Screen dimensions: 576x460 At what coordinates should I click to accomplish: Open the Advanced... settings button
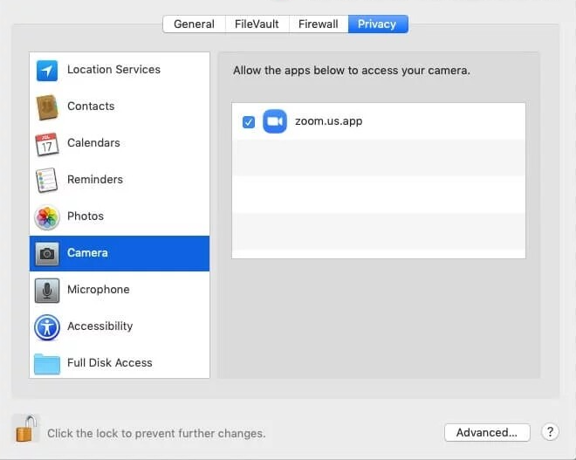click(x=487, y=432)
